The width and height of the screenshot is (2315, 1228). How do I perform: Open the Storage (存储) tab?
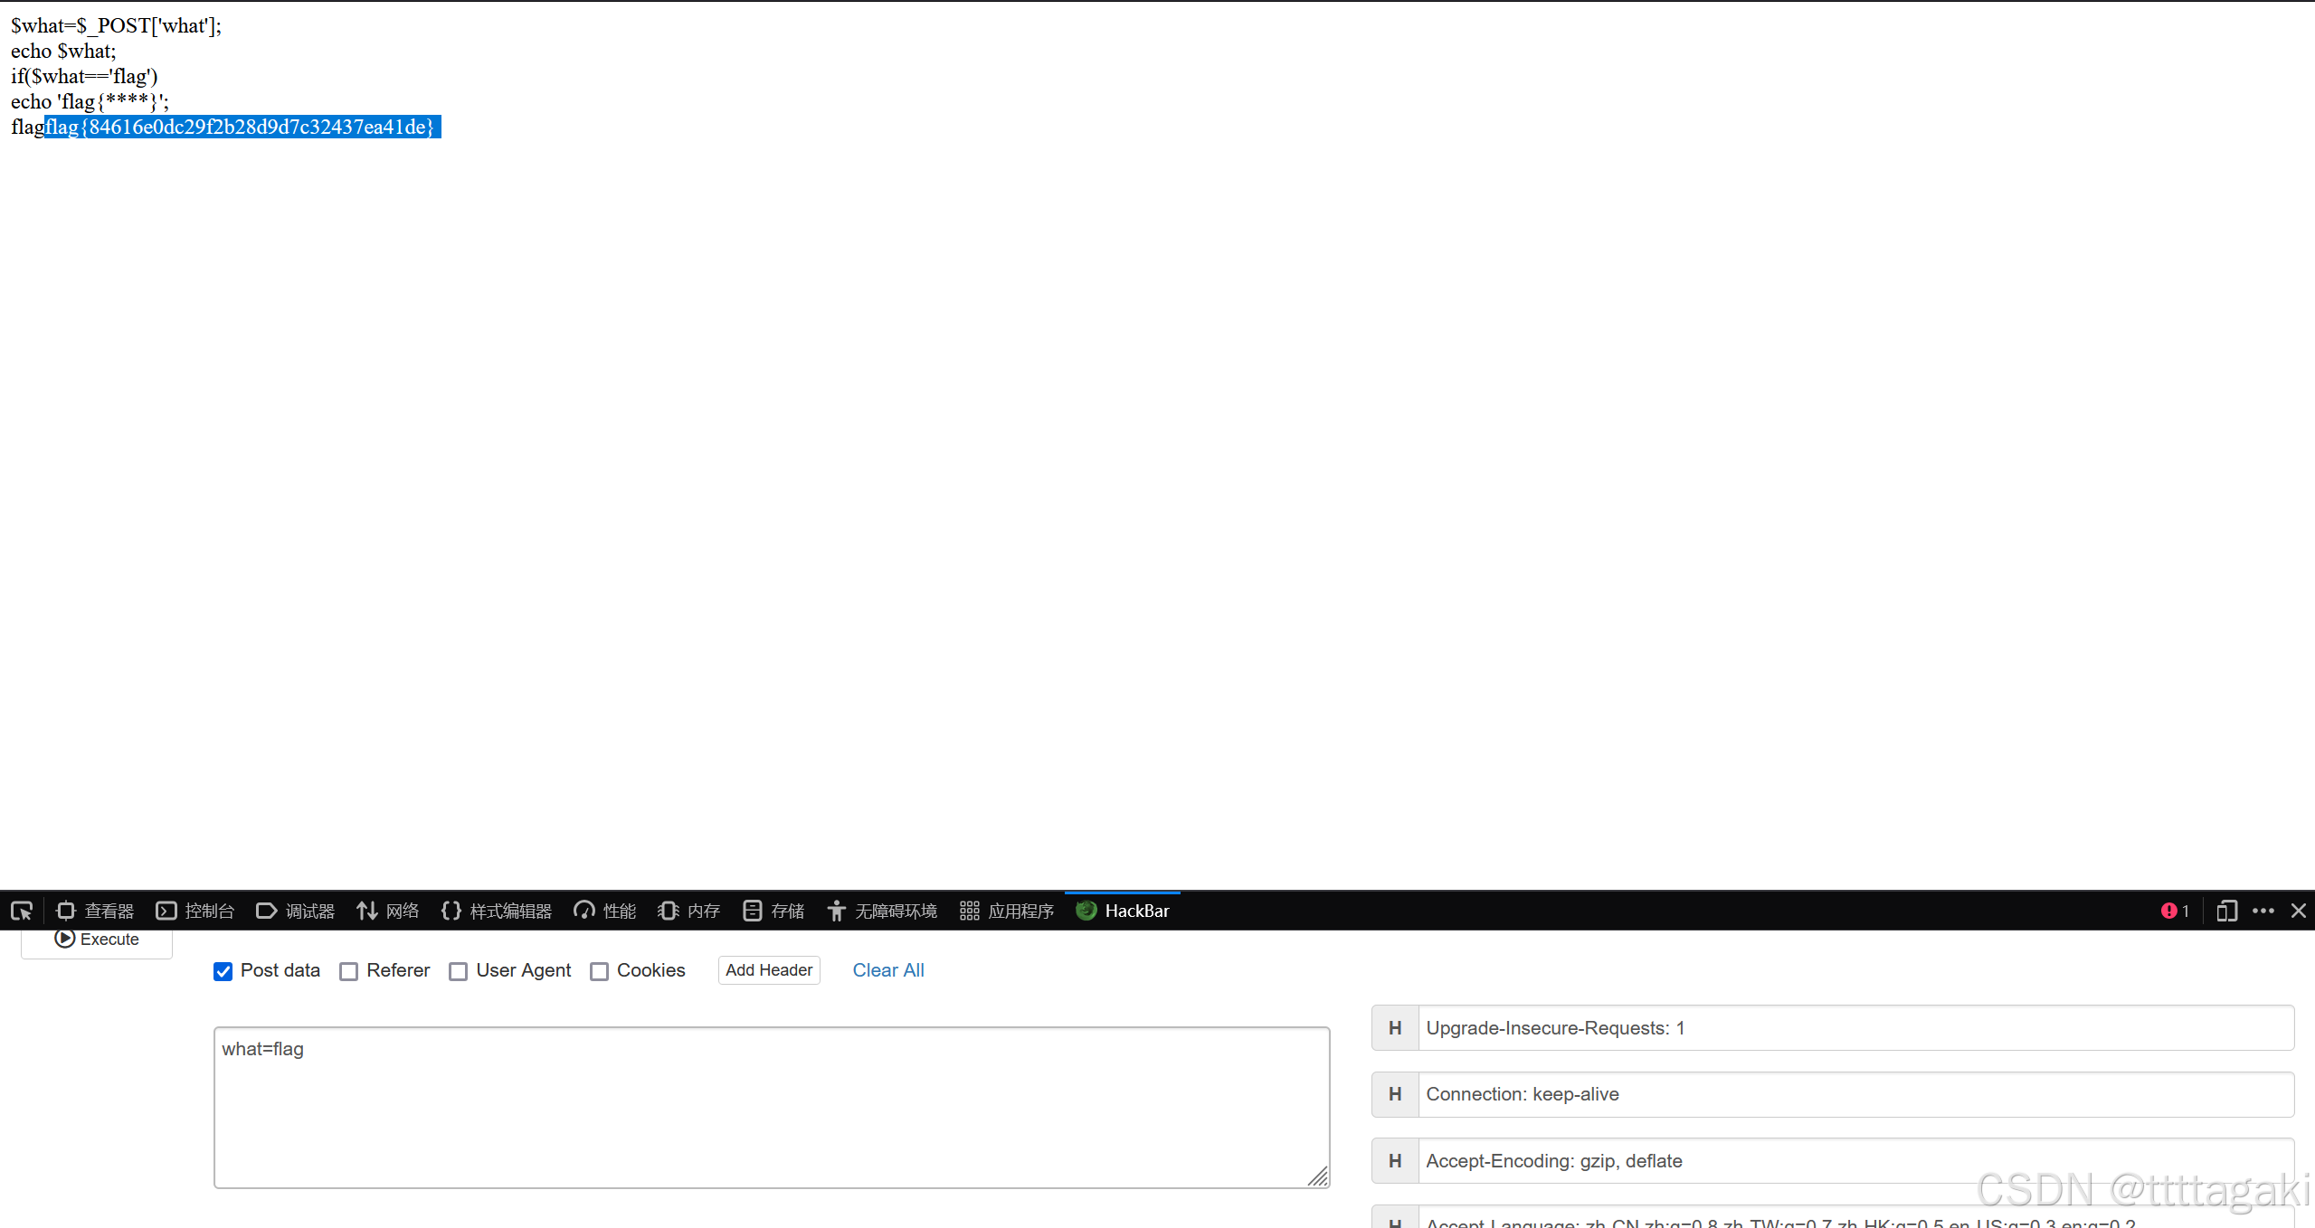point(773,911)
